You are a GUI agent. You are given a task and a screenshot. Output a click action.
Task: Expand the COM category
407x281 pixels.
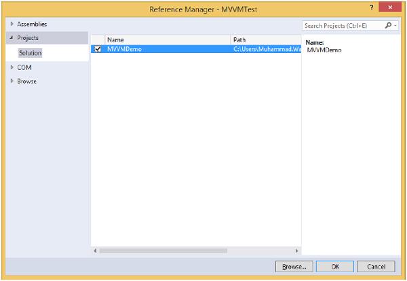point(12,67)
